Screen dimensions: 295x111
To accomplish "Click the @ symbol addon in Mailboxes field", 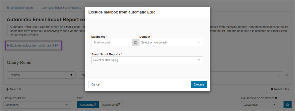I will click(136, 42).
